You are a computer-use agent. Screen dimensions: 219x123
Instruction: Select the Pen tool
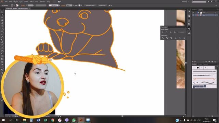(x=2, y=23)
